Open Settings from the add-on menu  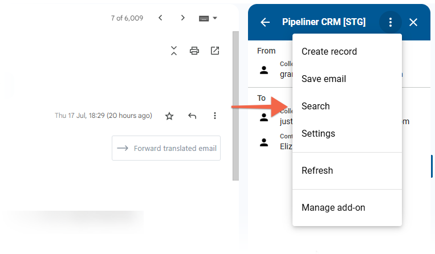pos(318,133)
